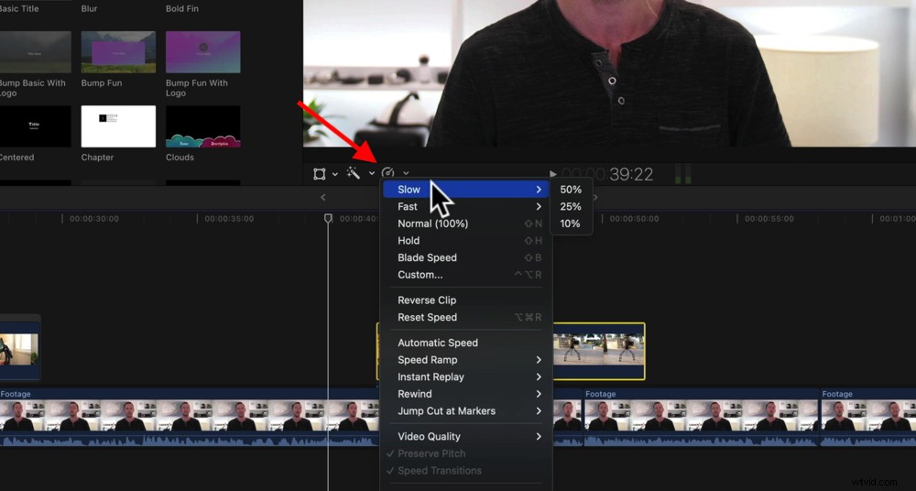Expand the Rewind submenu arrow
This screenshot has height=491, width=916.
pos(539,393)
